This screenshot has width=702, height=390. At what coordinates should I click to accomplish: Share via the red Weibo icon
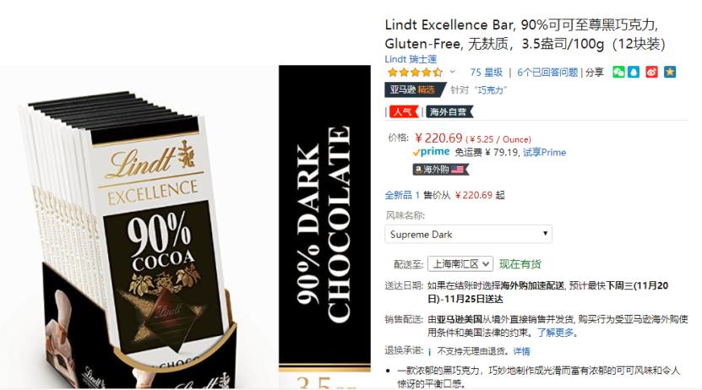652,72
